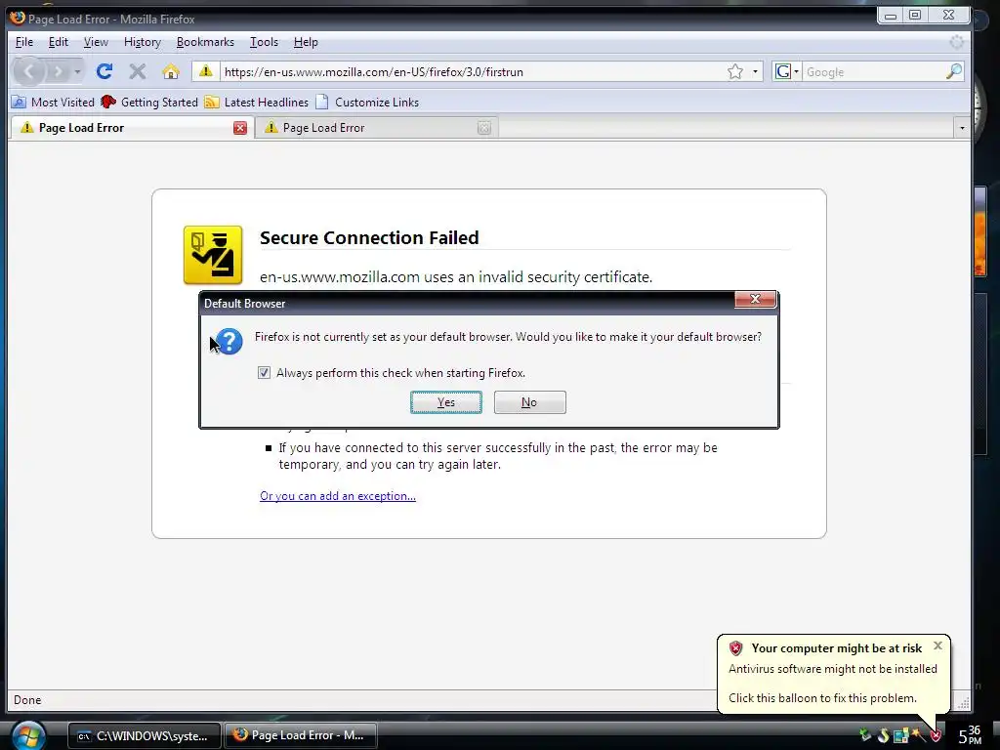Click the security officer error icon
1000x750 pixels.
pos(213,255)
